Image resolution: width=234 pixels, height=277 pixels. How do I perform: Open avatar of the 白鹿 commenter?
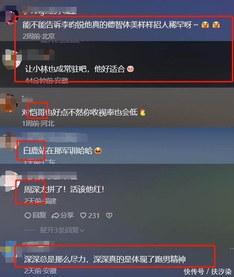click(8, 141)
